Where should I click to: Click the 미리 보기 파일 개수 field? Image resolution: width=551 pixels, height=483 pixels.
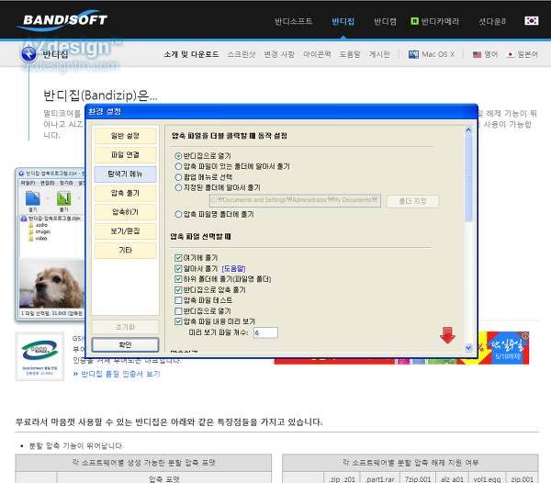point(265,332)
